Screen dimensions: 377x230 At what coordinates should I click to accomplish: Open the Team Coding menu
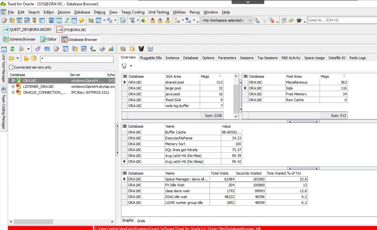pyautogui.click(x=133, y=12)
